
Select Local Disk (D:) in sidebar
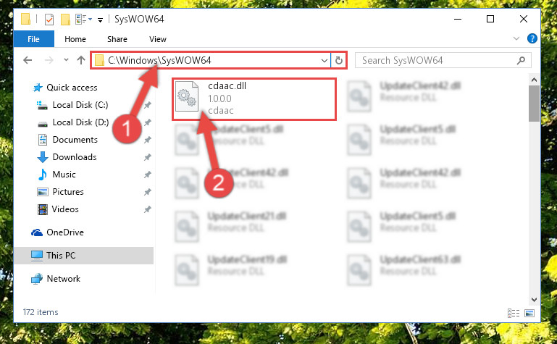80,122
